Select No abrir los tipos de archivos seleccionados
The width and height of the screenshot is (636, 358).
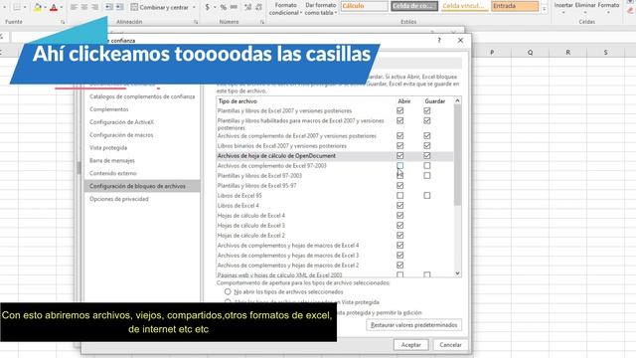pyautogui.click(x=228, y=291)
